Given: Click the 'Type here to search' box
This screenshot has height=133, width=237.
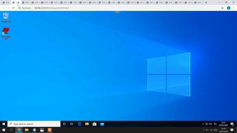Looking at the screenshot, I should coord(34,124).
